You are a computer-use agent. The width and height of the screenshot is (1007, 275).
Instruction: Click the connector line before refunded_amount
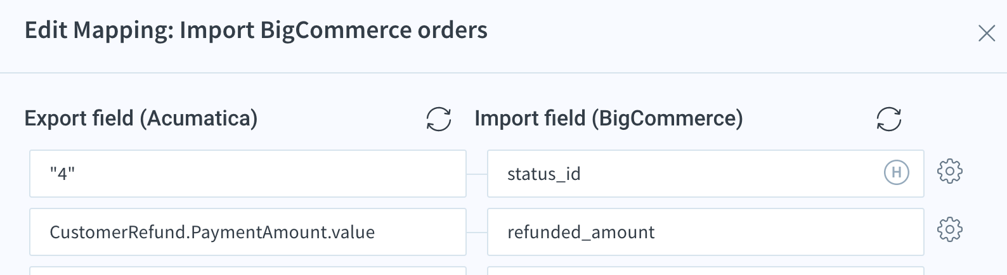(477, 232)
